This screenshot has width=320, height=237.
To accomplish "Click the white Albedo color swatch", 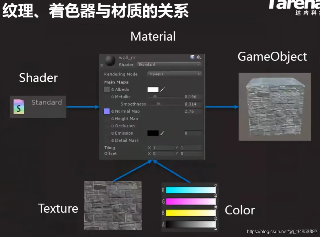I will pyautogui.click(x=153, y=89).
